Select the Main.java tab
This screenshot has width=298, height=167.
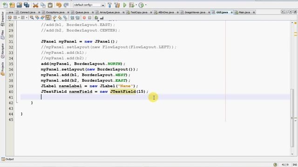click(244, 13)
